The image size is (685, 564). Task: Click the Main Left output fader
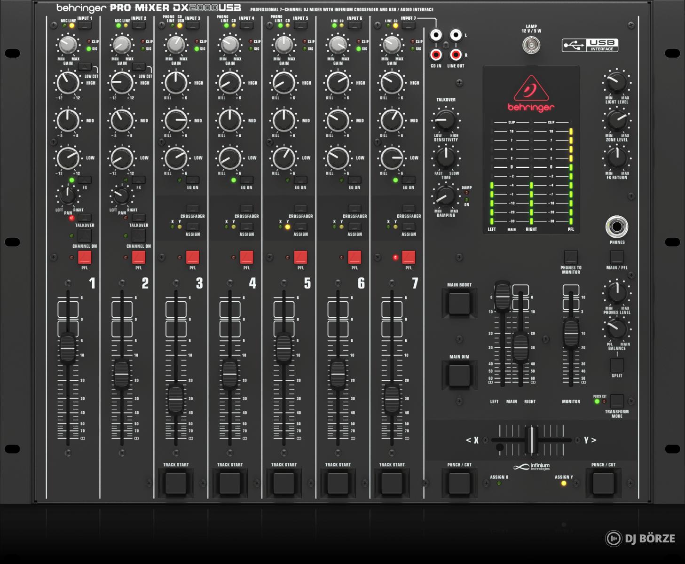coord(502,297)
